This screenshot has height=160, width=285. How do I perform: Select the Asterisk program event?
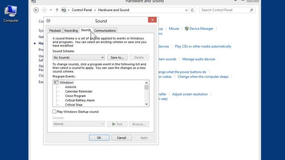point(70,87)
